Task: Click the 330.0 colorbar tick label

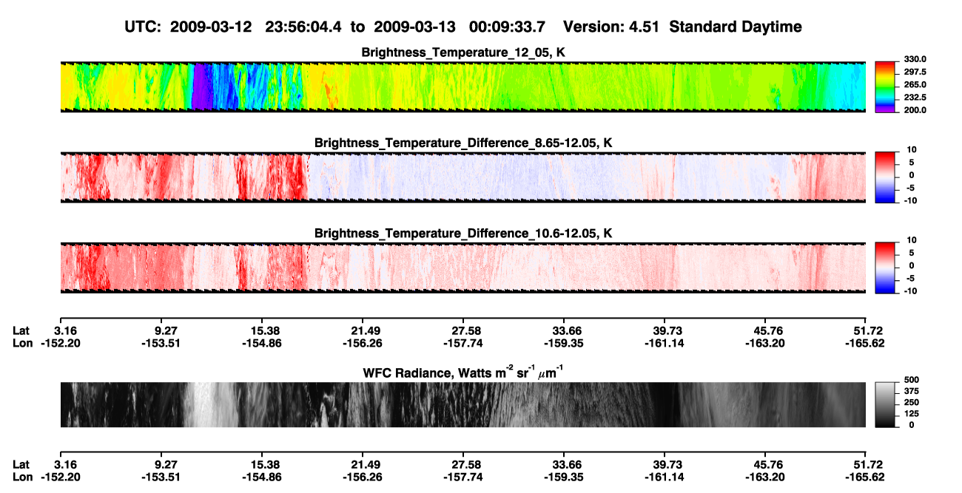Action: [914, 60]
